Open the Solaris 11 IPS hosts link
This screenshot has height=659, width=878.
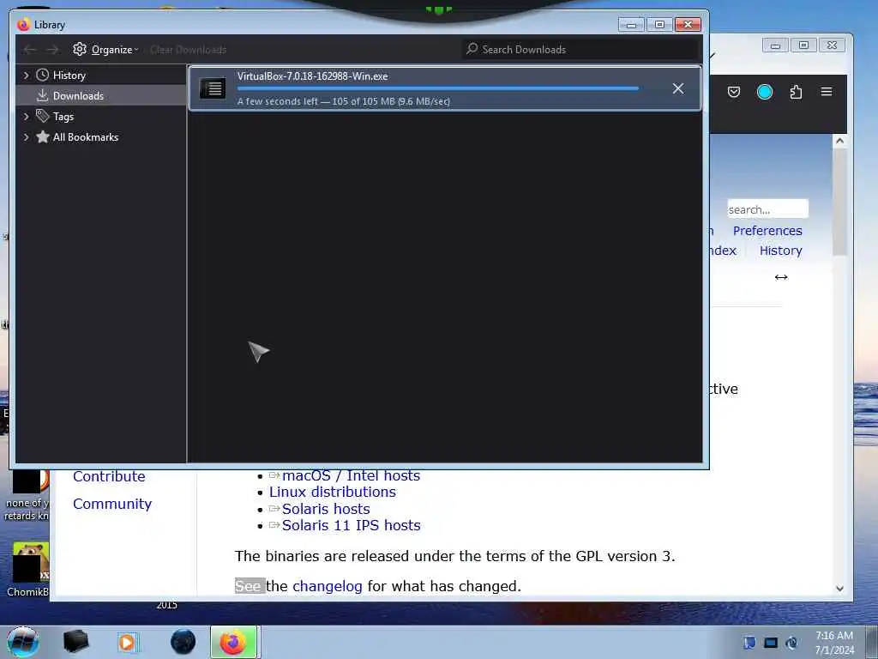coord(351,525)
